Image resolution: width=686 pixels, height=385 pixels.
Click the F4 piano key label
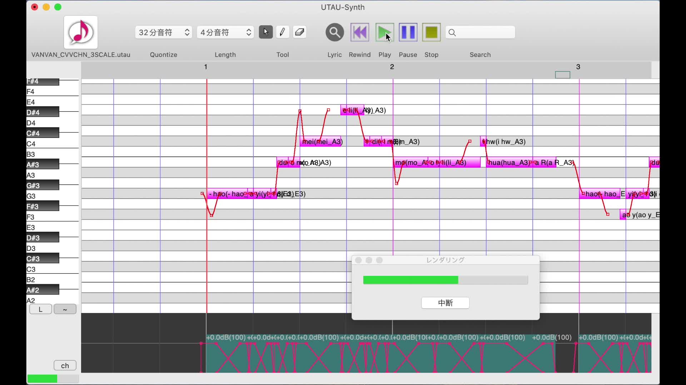(31, 92)
